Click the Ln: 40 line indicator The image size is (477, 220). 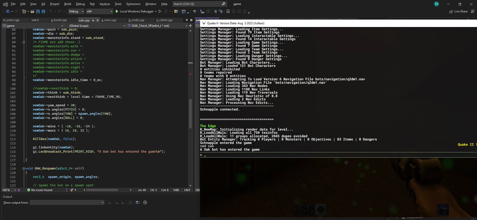tap(141, 190)
